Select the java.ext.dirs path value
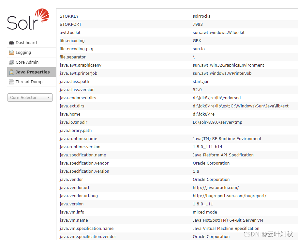 [241, 106]
